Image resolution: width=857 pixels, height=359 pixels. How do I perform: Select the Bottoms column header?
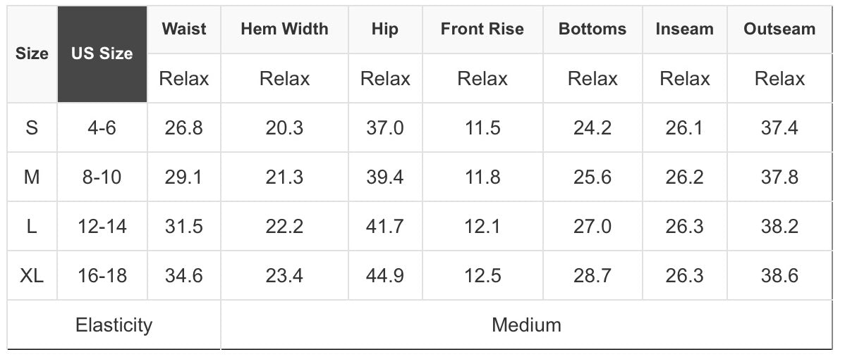pos(592,29)
